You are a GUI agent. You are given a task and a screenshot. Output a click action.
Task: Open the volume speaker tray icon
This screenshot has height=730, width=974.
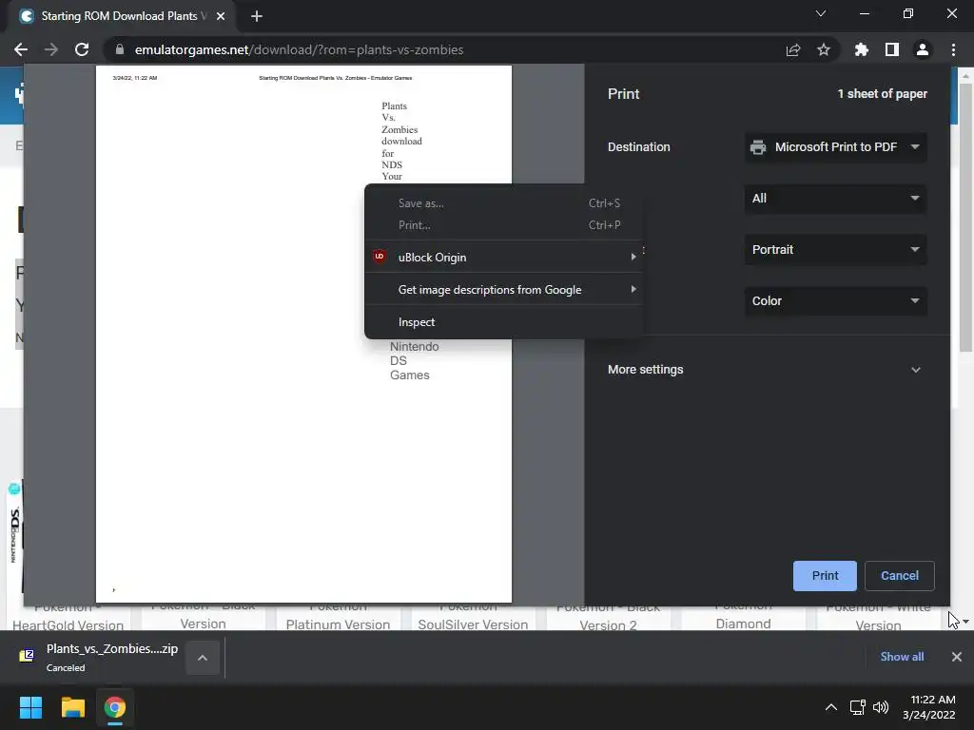[x=881, y=707]
